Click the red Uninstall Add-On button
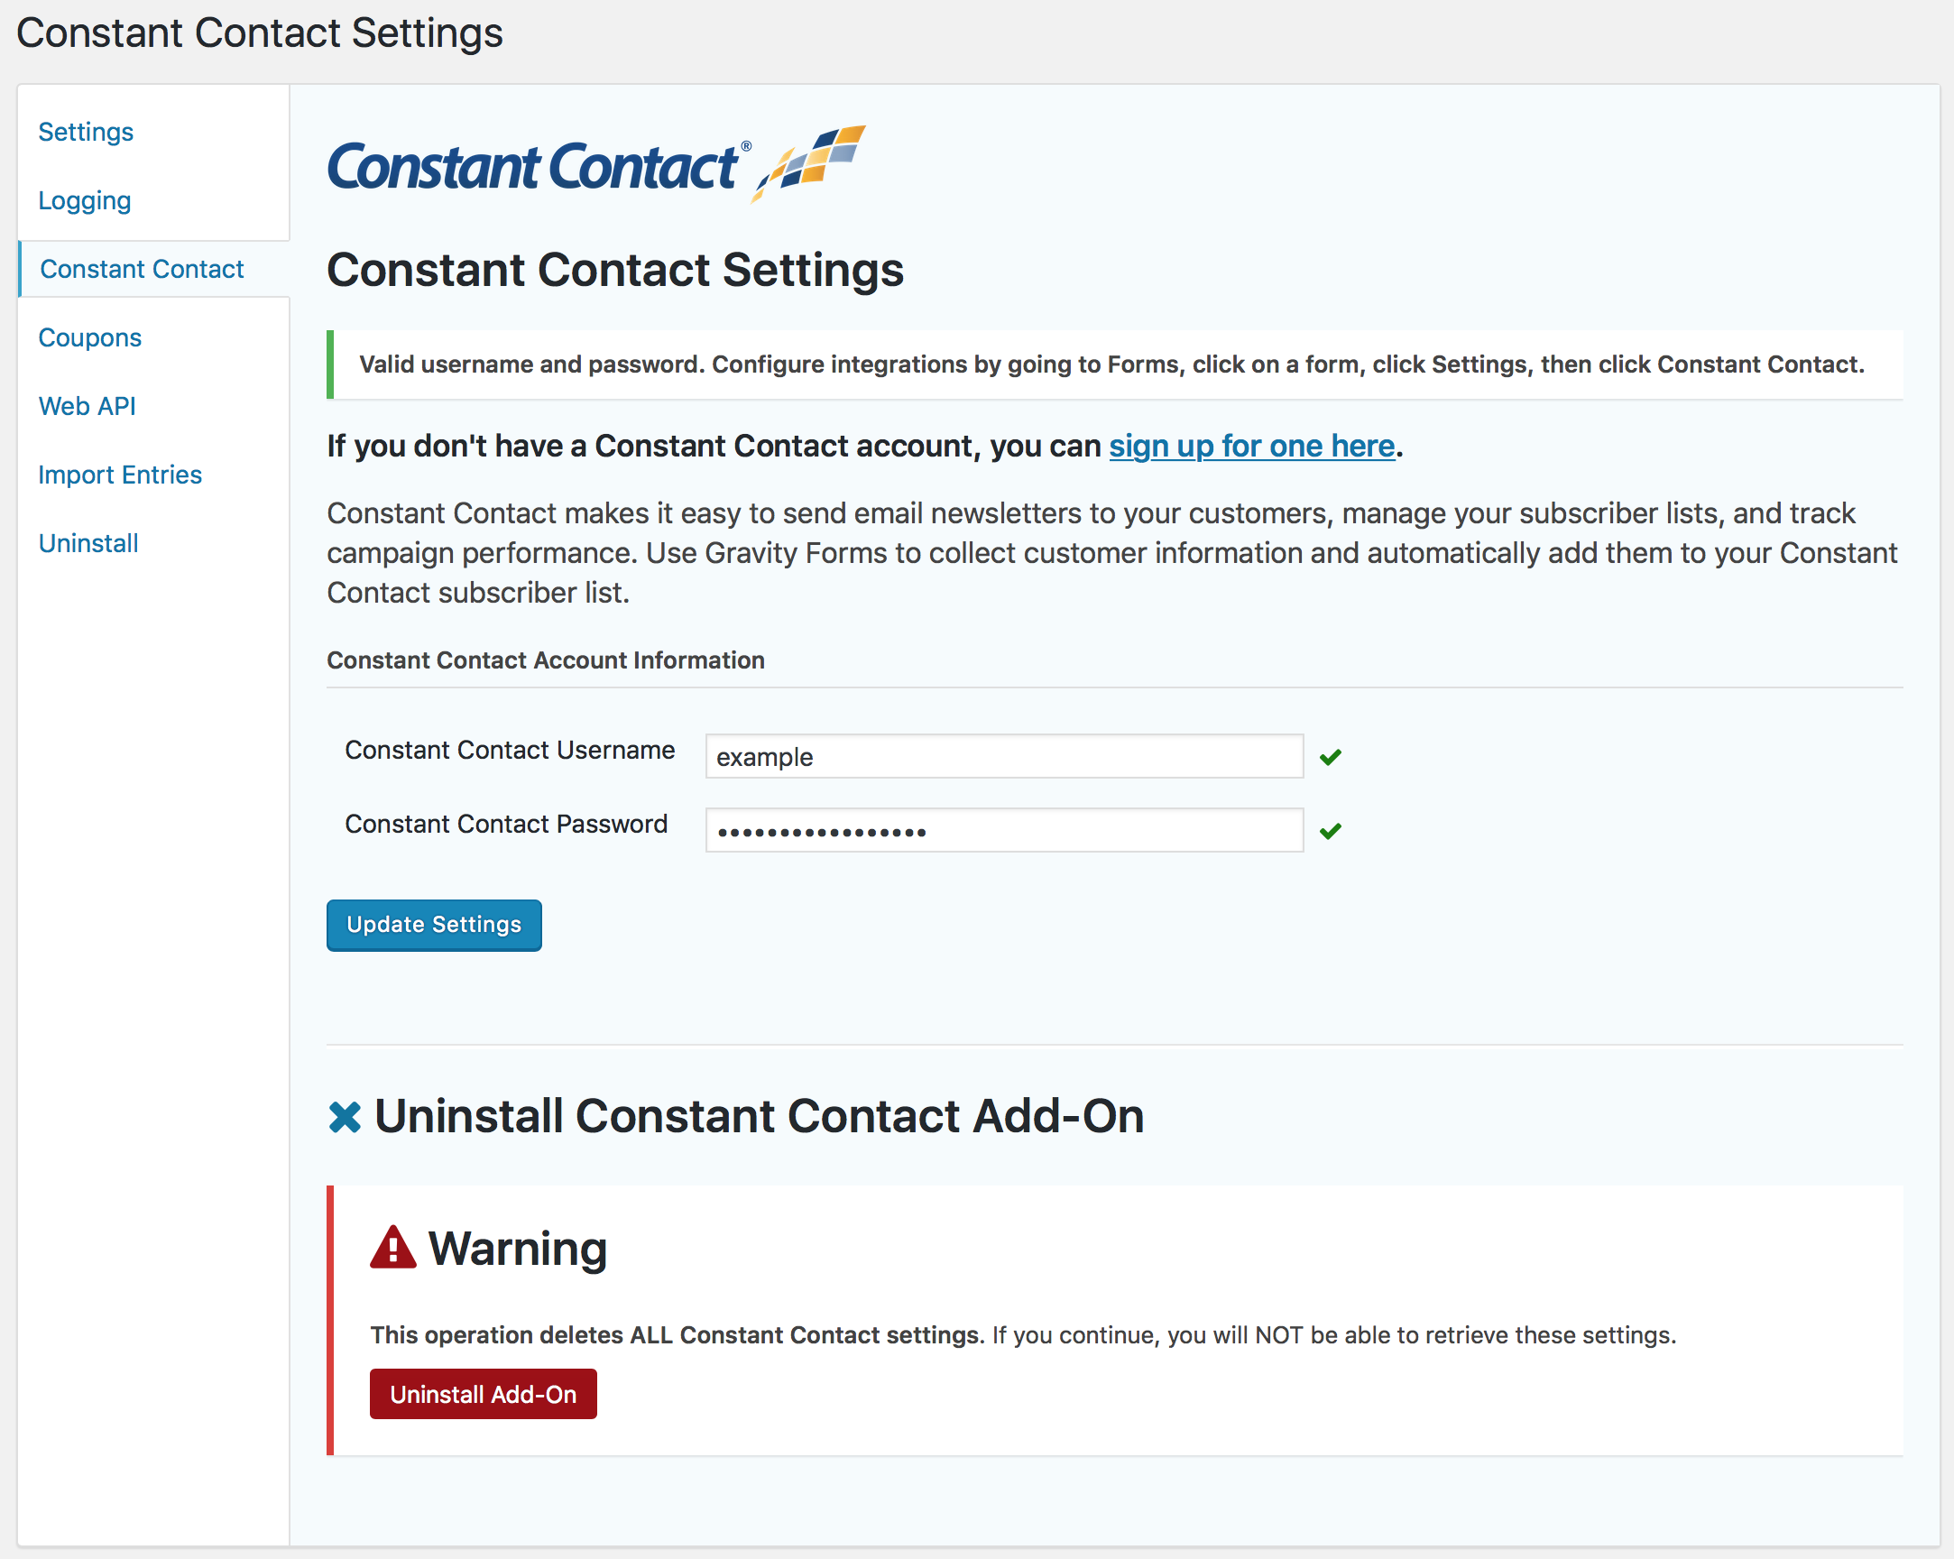 coord(482,1394)
